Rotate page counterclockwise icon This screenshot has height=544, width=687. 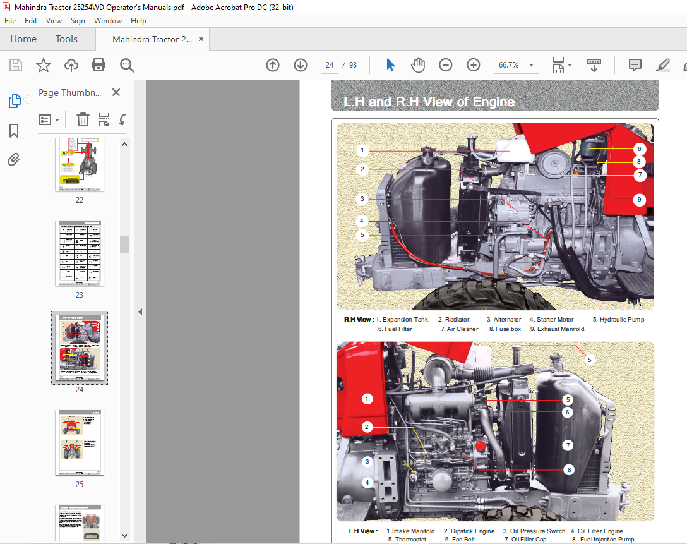[122, 119]
